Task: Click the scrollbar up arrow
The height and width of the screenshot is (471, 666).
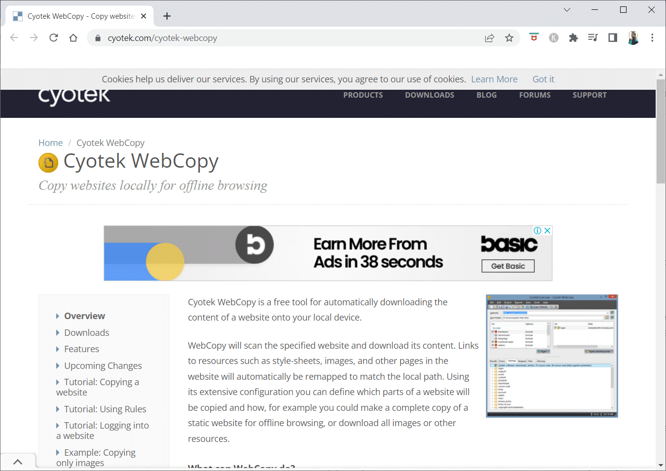Action: click(661, 75)
